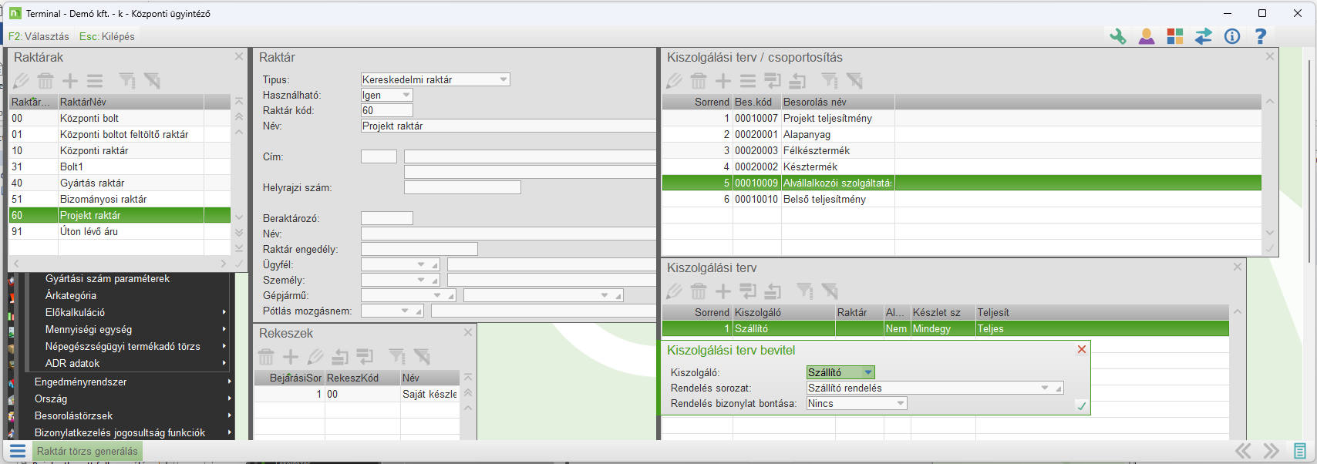The image size is (1317, 464).
Task: Click move-down icon in Kiszolgálási terv / csoportosítás
Action: (x=773, y=81)
